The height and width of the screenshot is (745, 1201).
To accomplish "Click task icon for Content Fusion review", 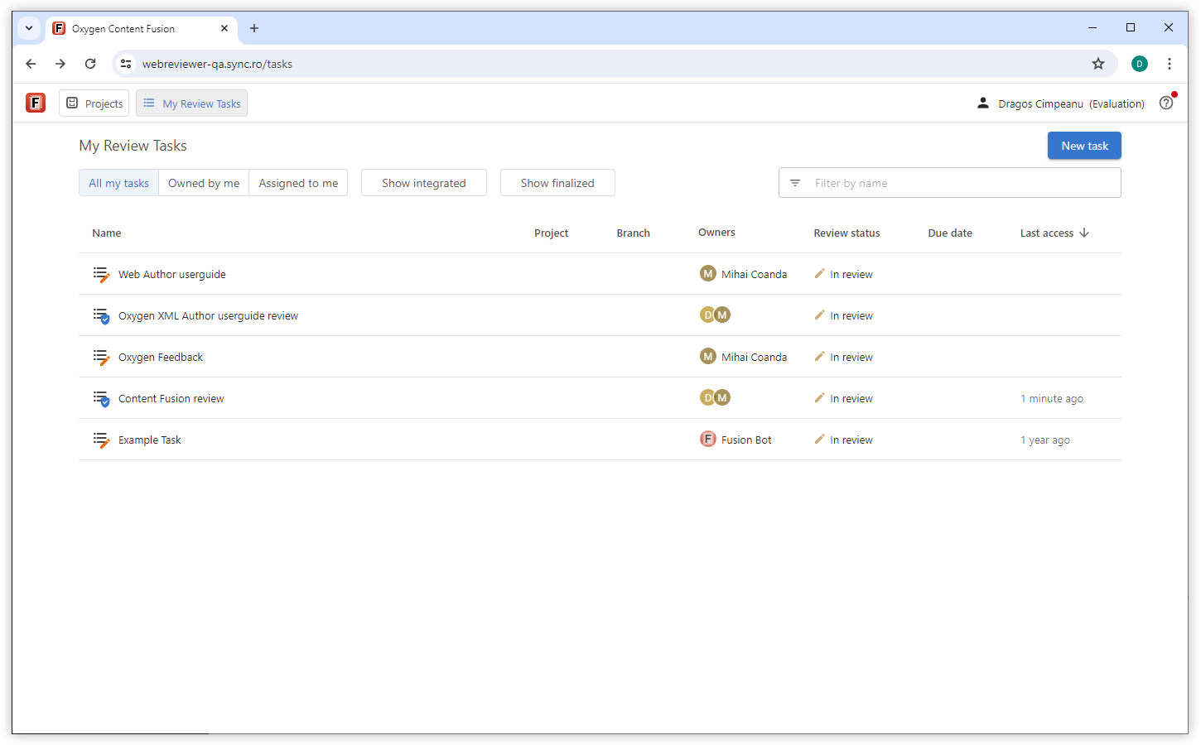I will [x=101, y=398].
